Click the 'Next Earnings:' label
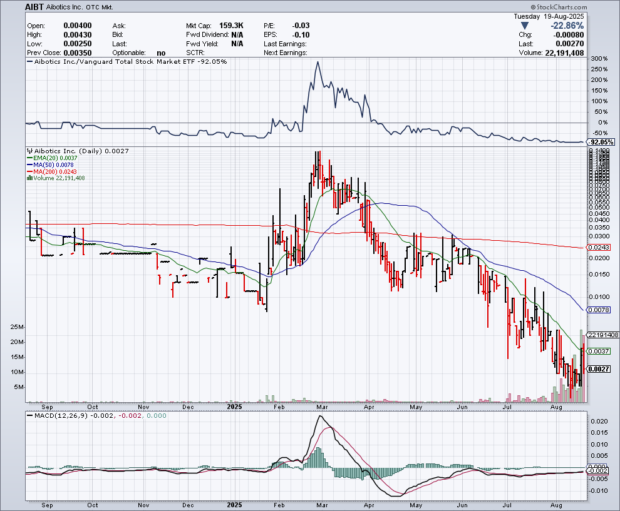The height and width of the screenshot is (511, 620). point(286,53)
